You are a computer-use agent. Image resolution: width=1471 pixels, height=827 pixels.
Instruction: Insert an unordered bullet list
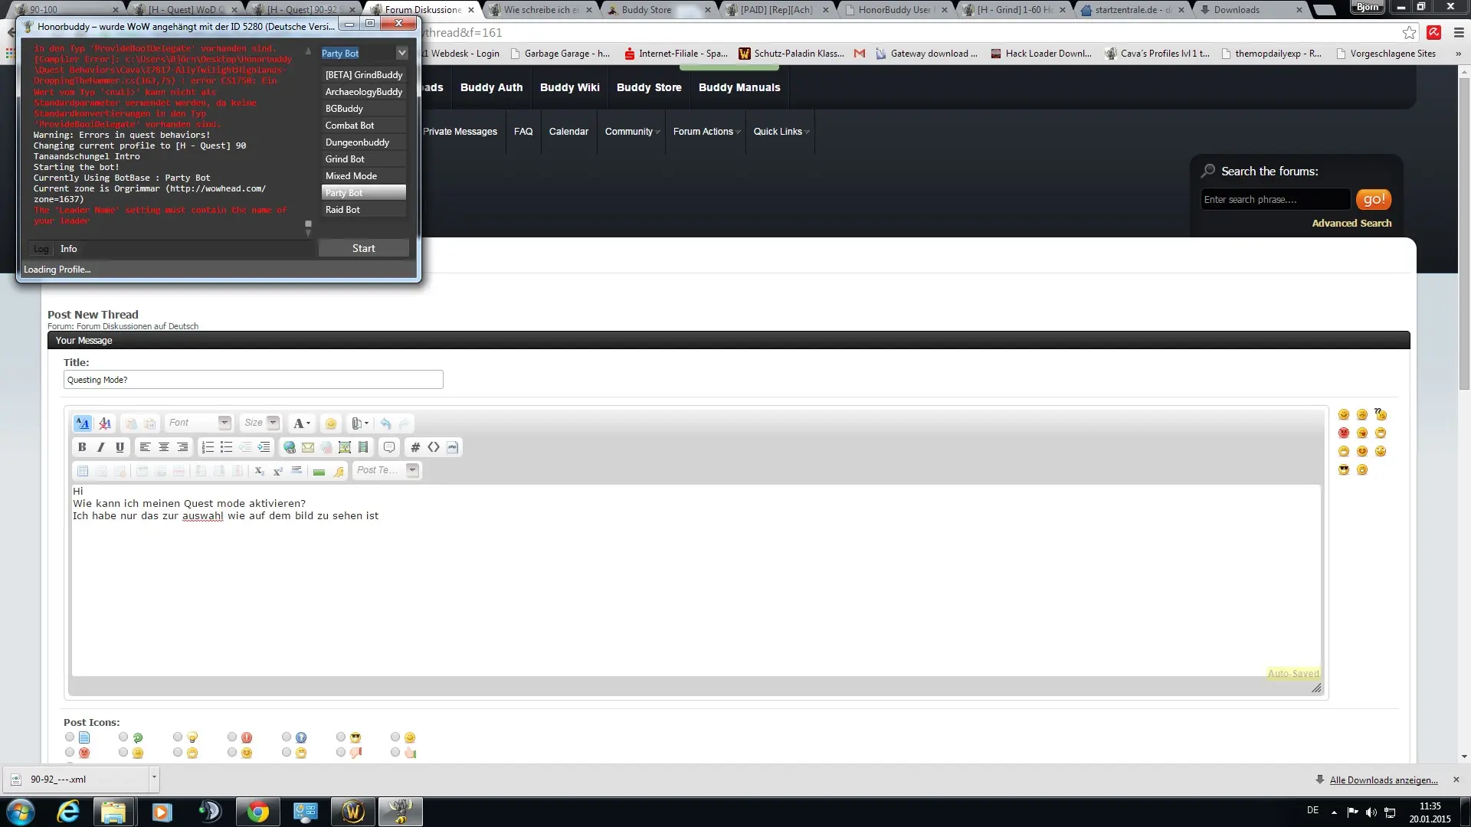pos(226,447)
